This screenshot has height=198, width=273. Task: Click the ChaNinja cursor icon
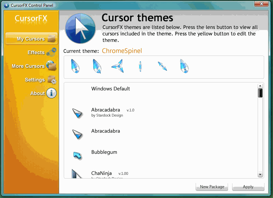pos(77,173)
